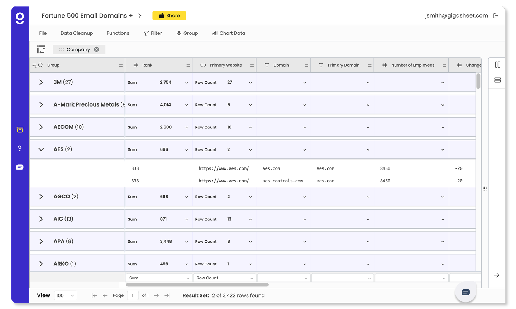Open the Group menu in the toolbar
Viewport: 516px width, 309px height.
[187, 33]
